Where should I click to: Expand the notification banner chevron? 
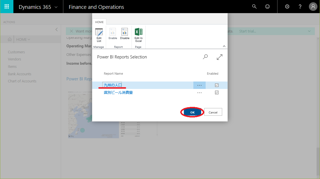[309, 31]
